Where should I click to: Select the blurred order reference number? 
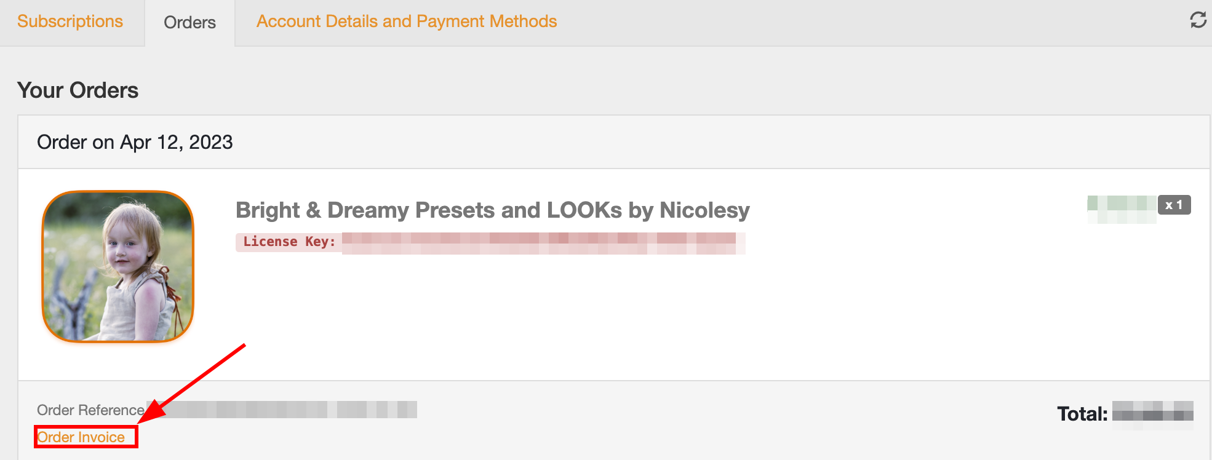point(282,410)
